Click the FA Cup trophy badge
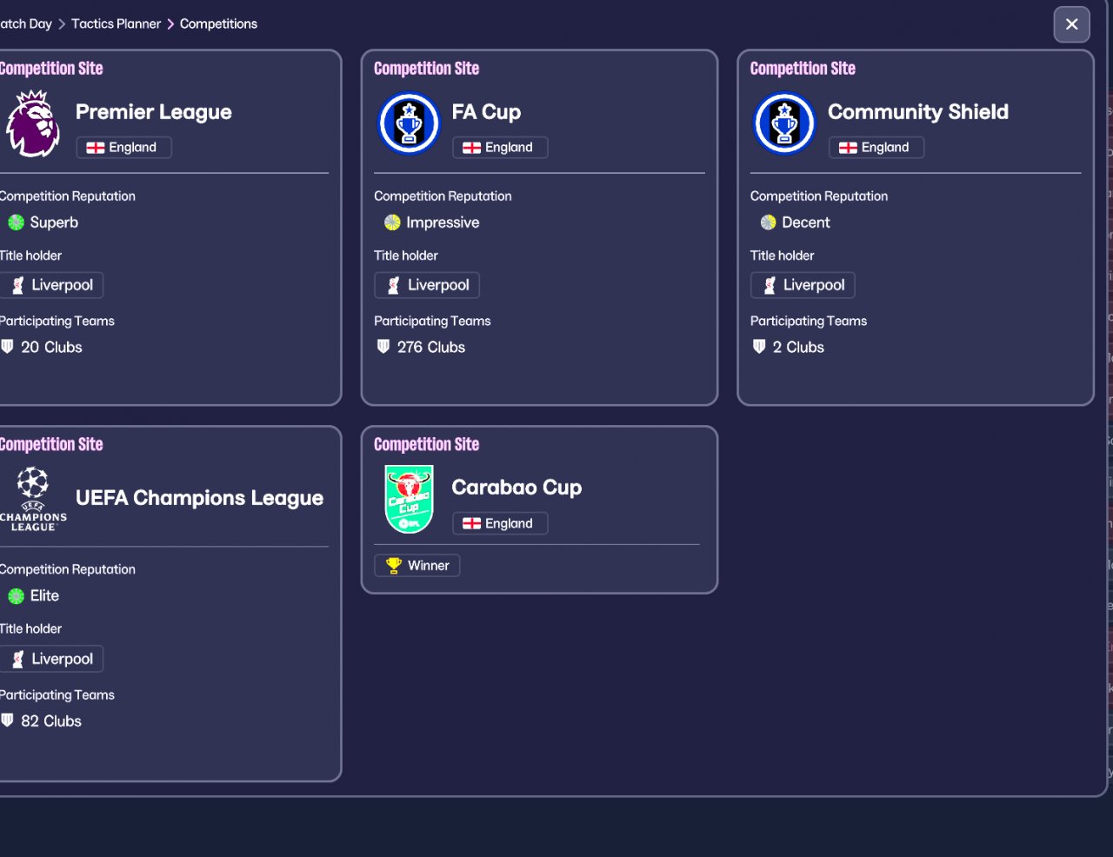1113x857 pixels. [409, 123]
